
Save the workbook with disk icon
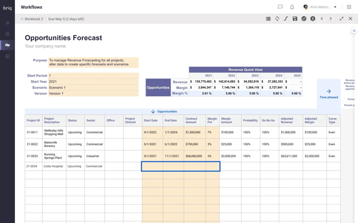(x=295, y=19)
